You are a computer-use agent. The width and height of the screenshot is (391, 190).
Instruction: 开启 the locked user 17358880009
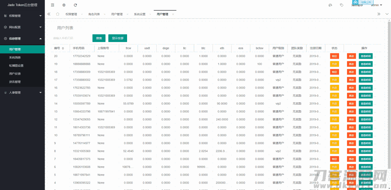coord(334,72)
